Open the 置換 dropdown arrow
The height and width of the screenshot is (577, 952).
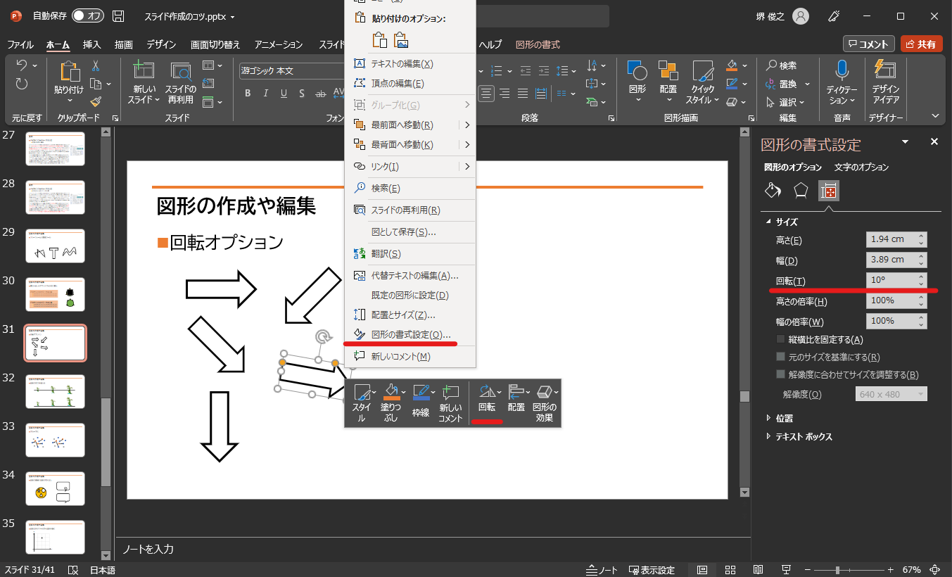(x=807, y=84)
